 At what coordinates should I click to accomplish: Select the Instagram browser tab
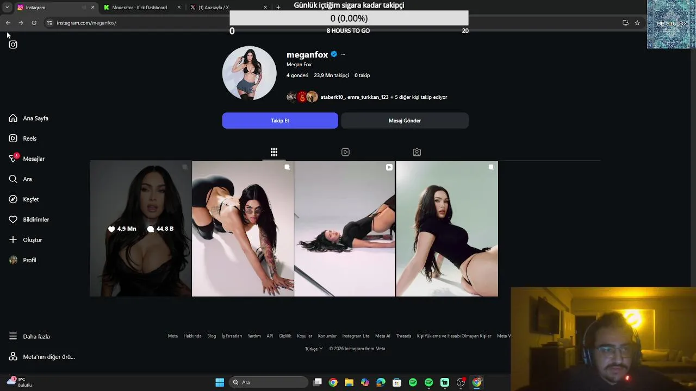[54, 8]
